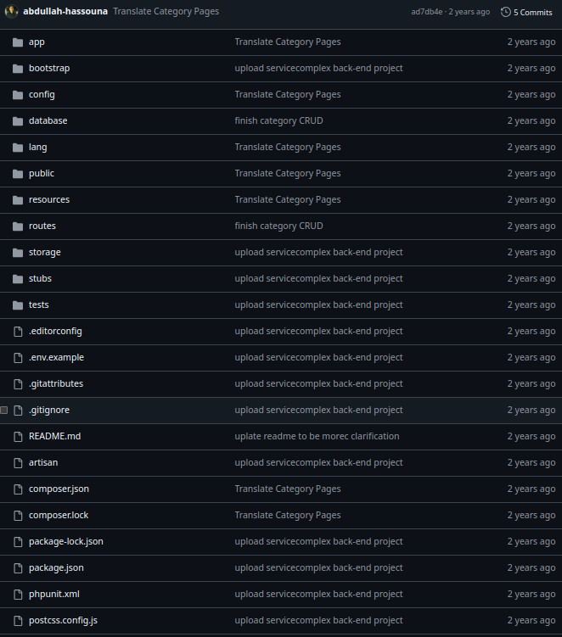
Task: Open the config folder
Action: 42,94
